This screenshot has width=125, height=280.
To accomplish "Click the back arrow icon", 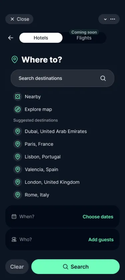I will point(11,38).
